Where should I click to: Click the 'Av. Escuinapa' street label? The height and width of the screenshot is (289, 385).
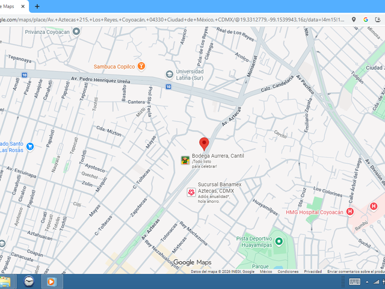(22, 172)
